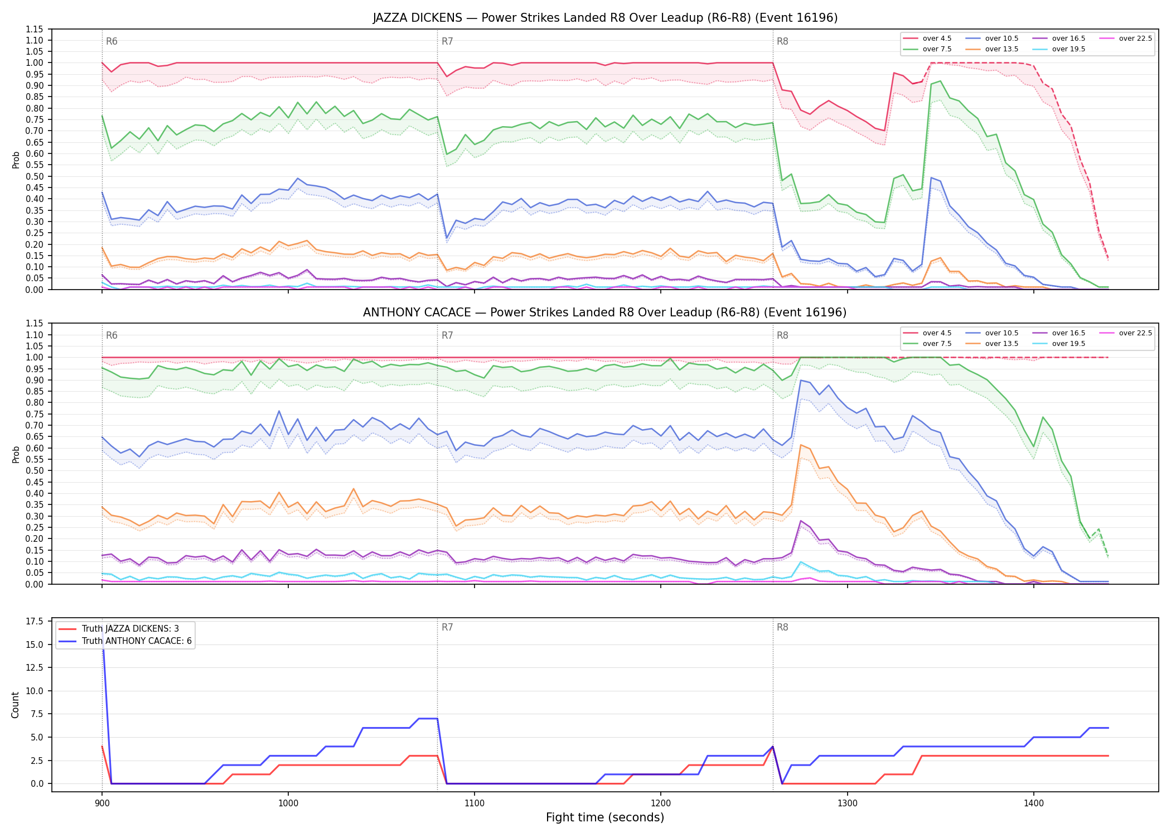Click the 15.0 tick on the Count axis

point(35,644)
